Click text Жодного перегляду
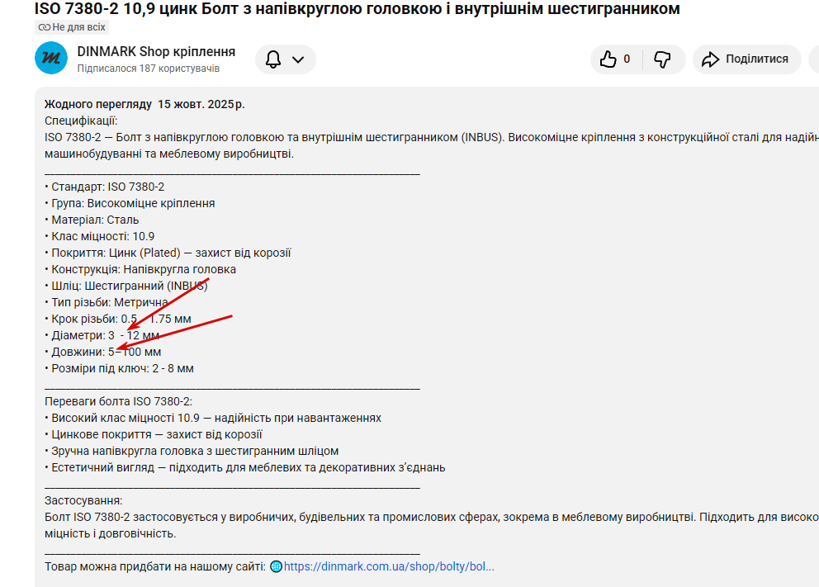Screen dimensions: 819x587 coord(98,105)
